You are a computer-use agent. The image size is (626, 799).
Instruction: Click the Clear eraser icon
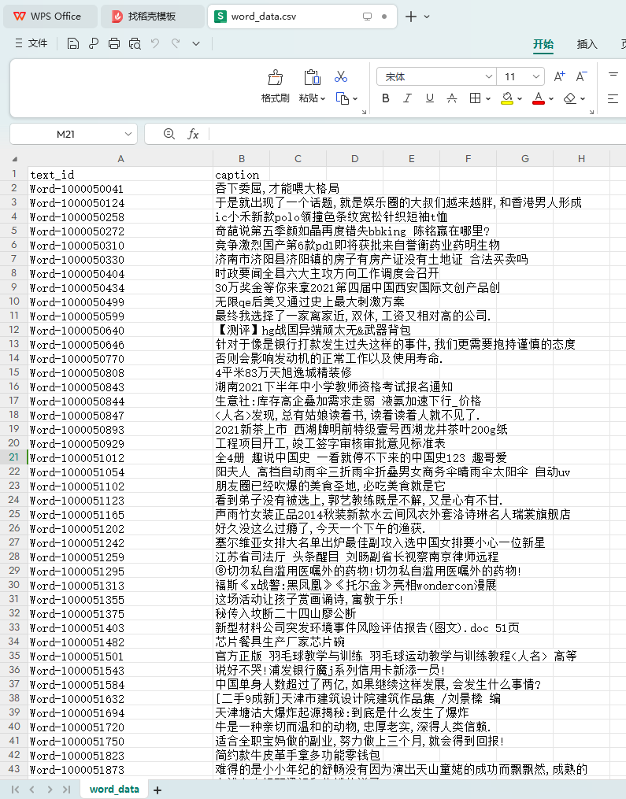[x=570, y=98]
